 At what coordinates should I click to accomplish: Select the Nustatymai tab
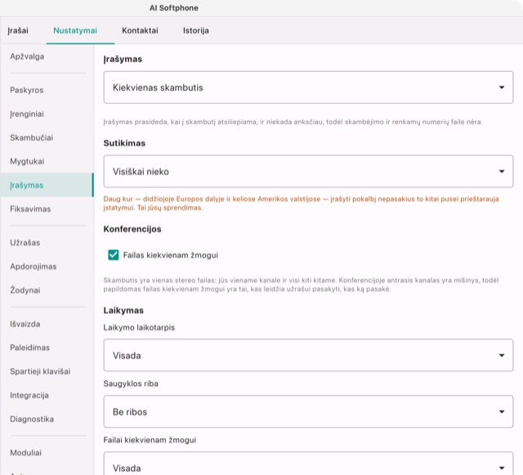75,31
